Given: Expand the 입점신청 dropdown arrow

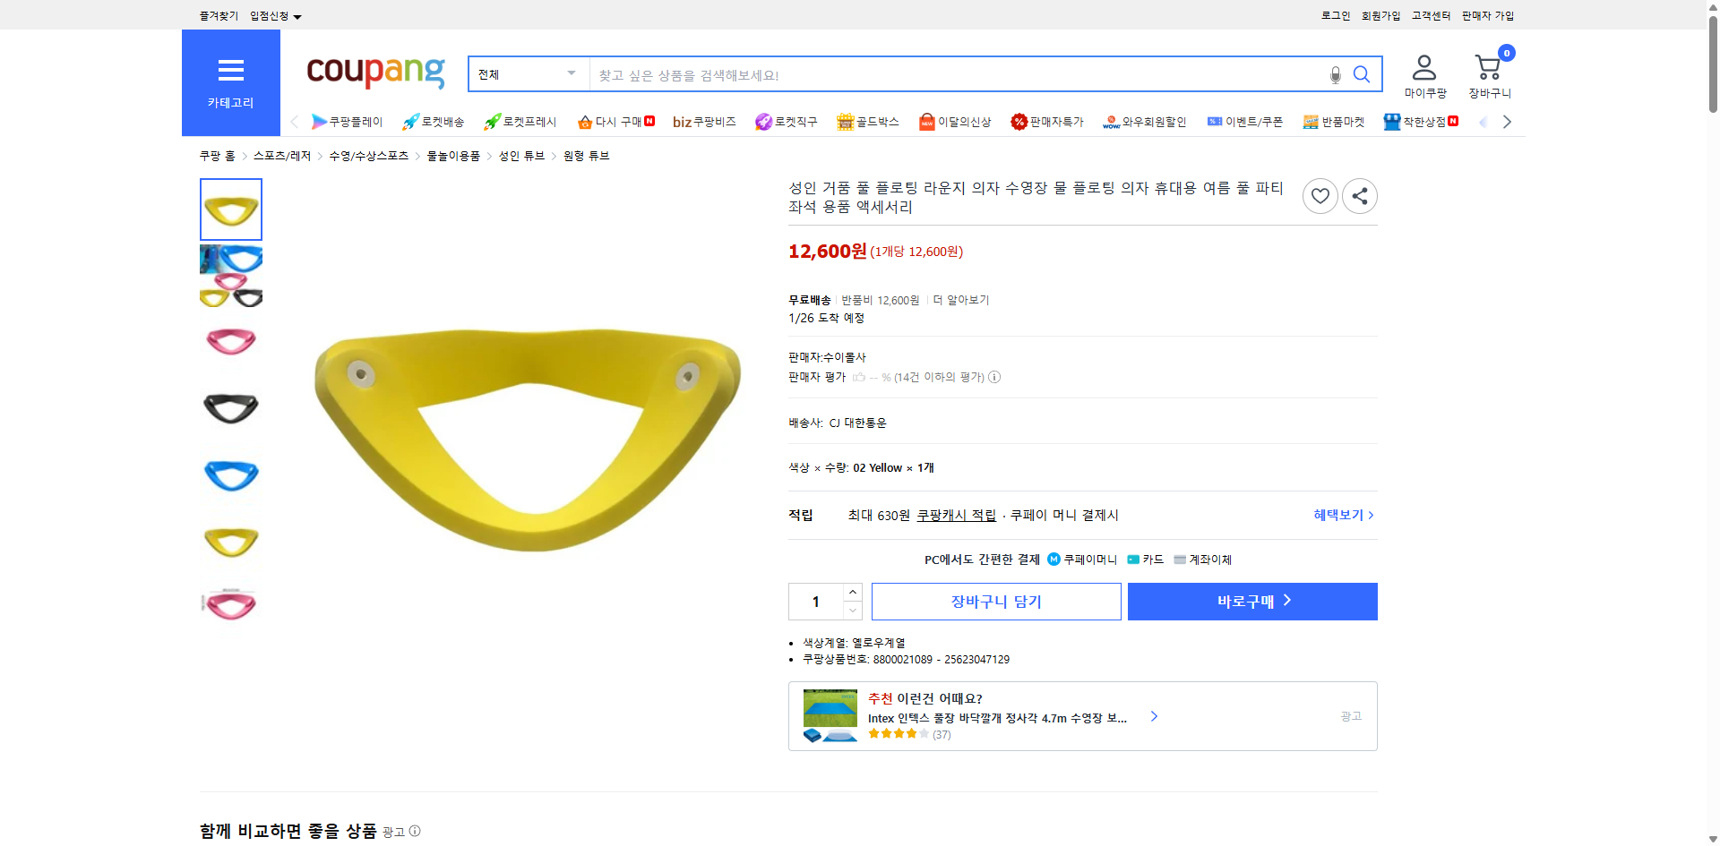Looking at the screenshot, I should (x=298, y=15).
